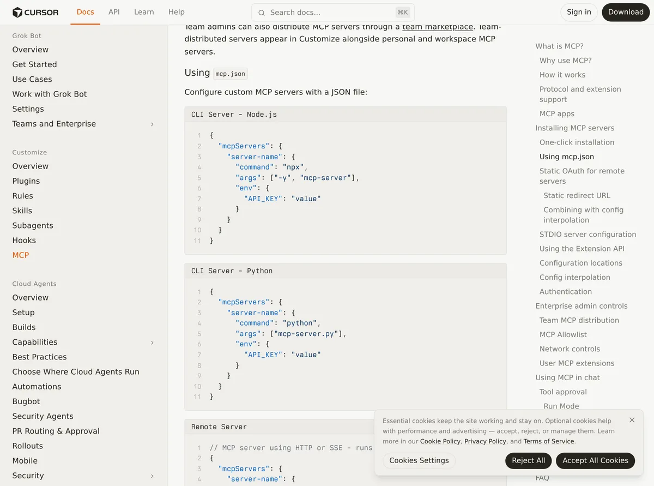The width and height of the screenshot is (654, 486).
Task: Click Reject All cookies
Action: tap(528, 460)
